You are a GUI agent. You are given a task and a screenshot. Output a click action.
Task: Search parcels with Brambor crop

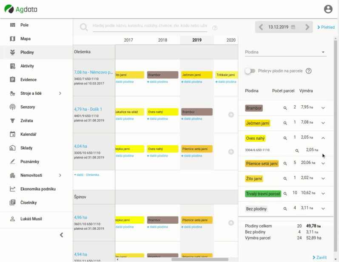(x=285, y=108)
